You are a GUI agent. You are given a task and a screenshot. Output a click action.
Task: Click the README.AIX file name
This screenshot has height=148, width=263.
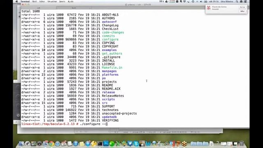coord(111,89)
